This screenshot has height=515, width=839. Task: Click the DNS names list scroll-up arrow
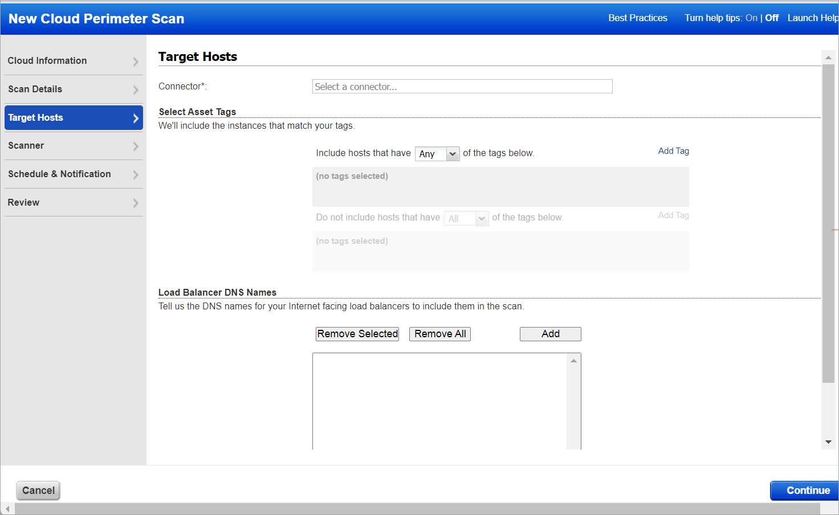coord(573,361)
